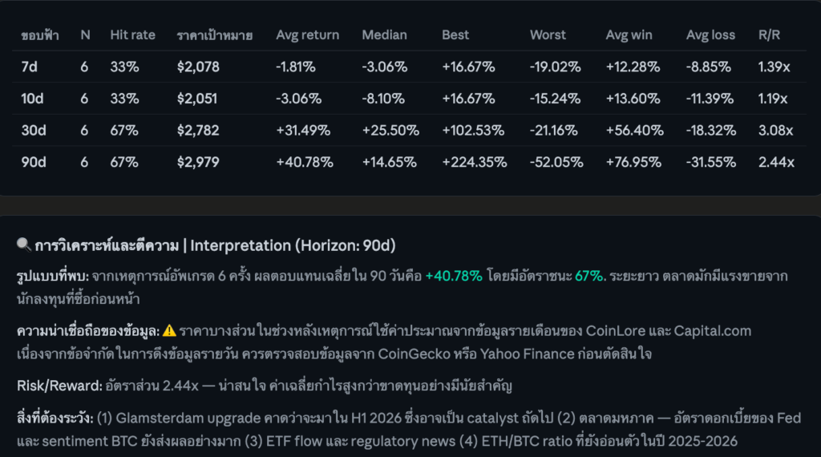Click the yellow warning triangle icon

(x=169, y=331)
